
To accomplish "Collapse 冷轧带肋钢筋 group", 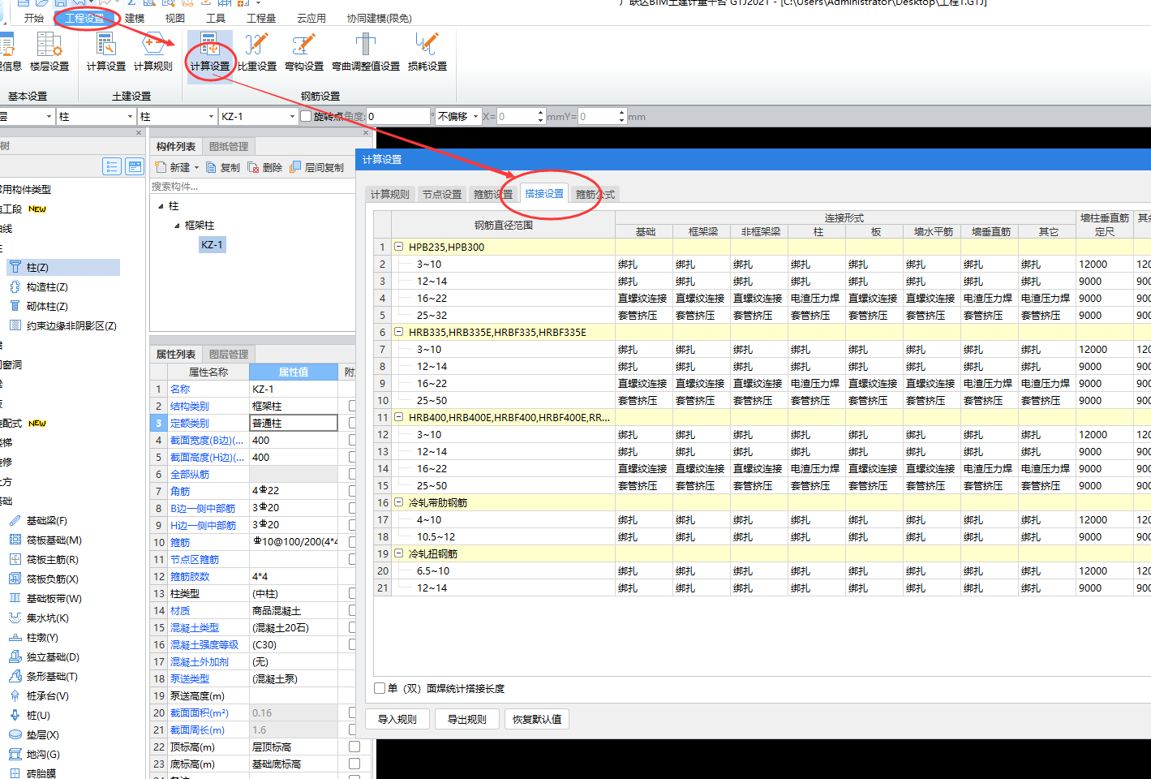I will [398, 502].
